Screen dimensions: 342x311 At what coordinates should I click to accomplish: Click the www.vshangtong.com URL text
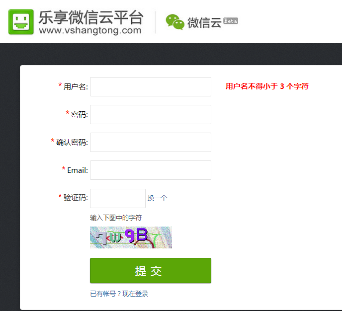click(90, 31)
